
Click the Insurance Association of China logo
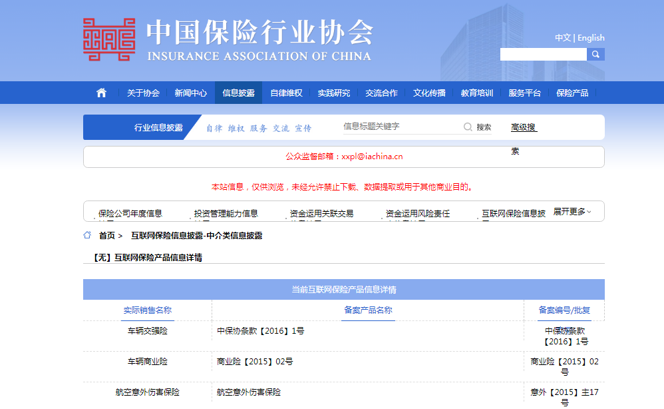[228, 39]
